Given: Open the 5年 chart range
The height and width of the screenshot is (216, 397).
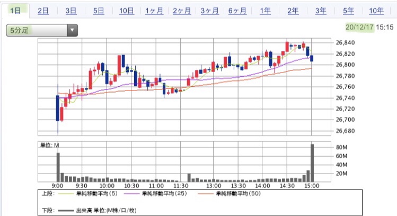Looking at the screenshot, I should coord(348,11).
